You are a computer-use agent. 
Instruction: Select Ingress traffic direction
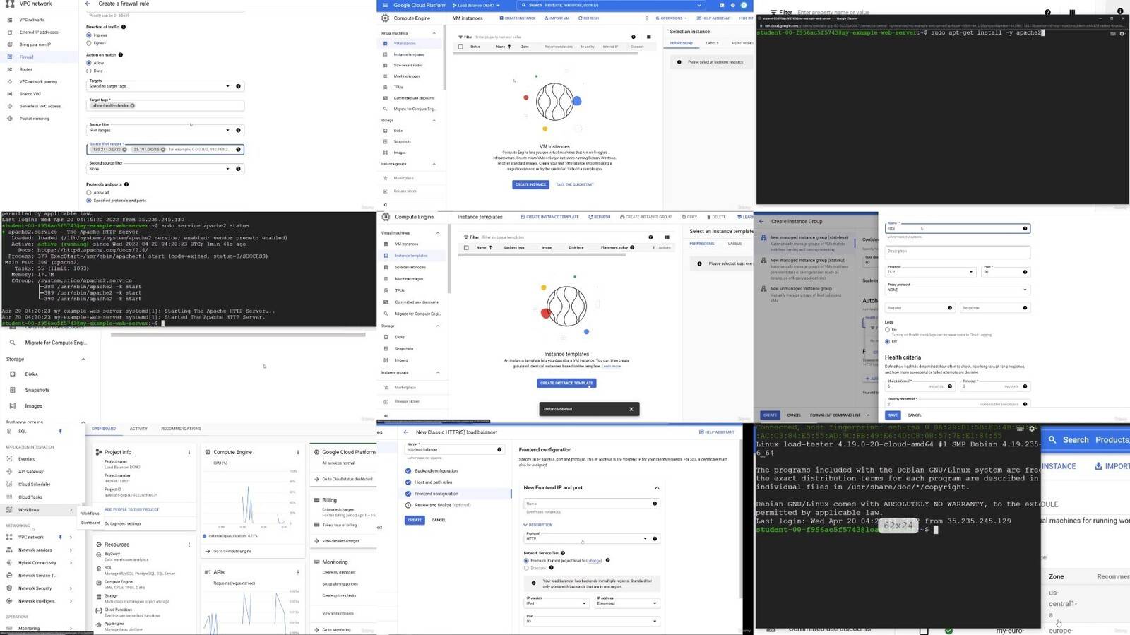point(89,35)
